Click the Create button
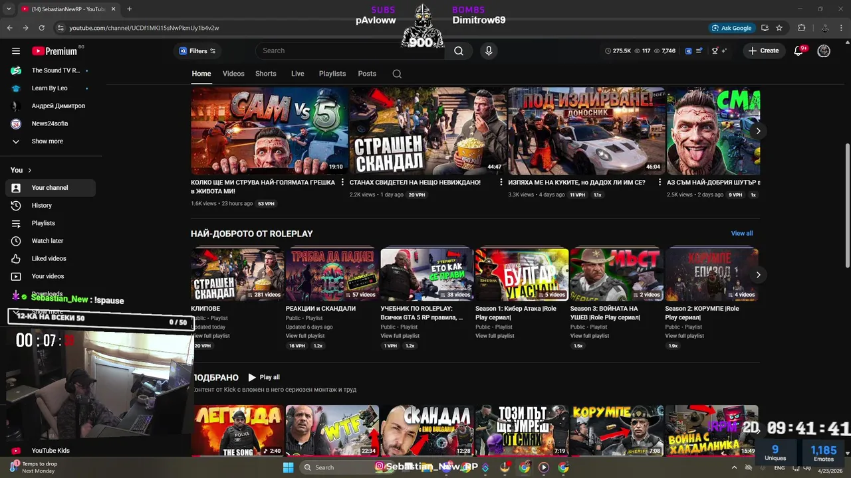The image size is (851, 478). tap(763, 51)
